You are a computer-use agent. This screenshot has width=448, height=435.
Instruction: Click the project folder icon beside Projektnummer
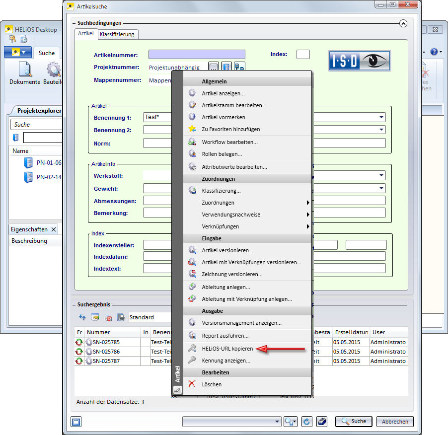coord(226,67)
